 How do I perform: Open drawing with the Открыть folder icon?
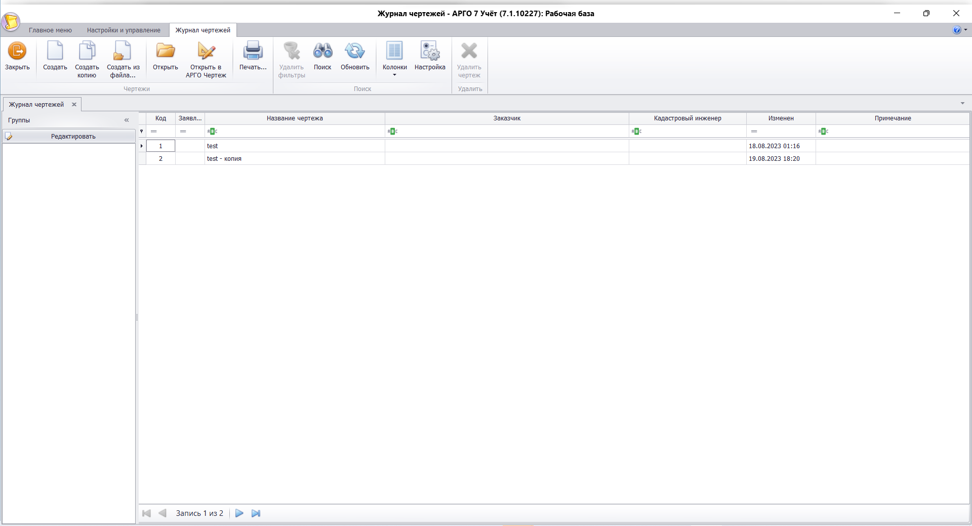166,51
